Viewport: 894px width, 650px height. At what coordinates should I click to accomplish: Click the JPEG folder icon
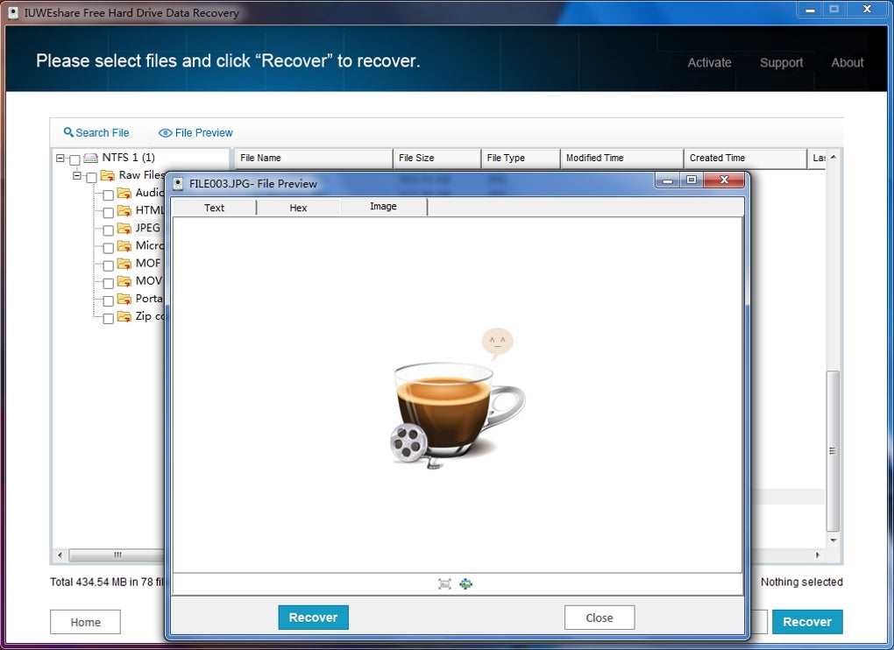point(124,228)
